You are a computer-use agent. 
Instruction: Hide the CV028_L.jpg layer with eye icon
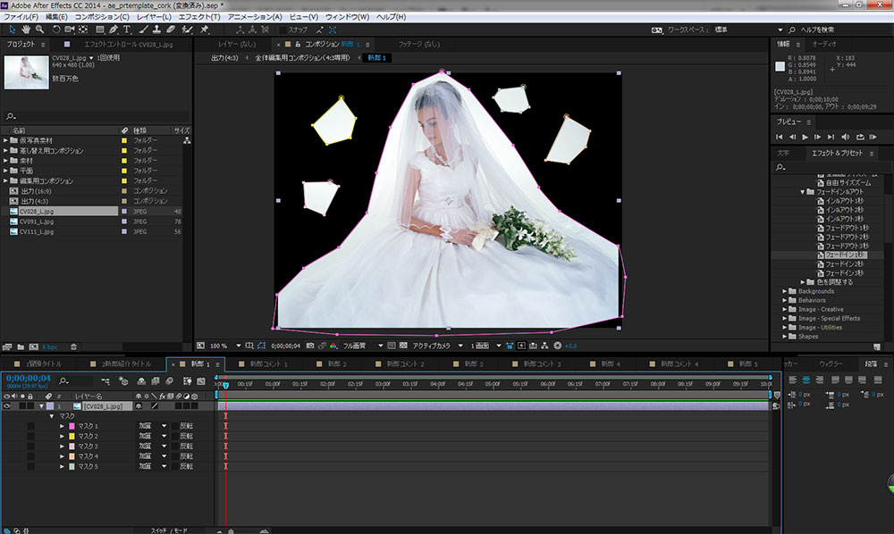click(8, 405)
